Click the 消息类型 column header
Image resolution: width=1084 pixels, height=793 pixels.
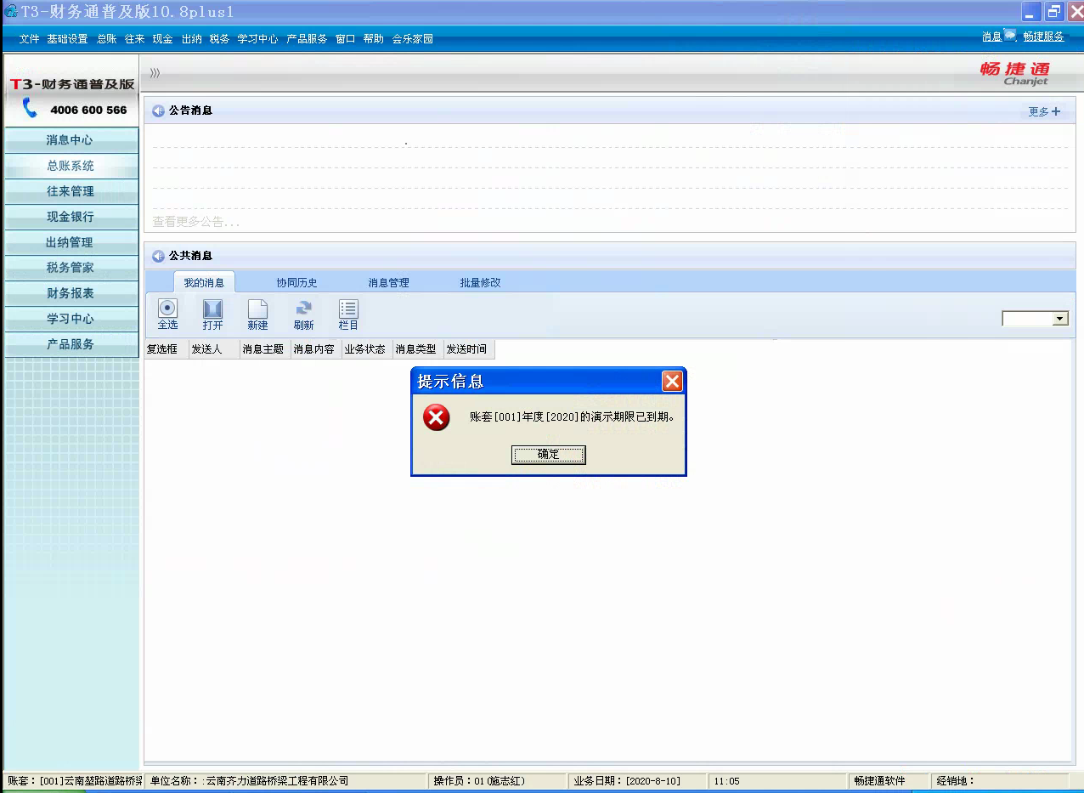click(x=418, y=349)
